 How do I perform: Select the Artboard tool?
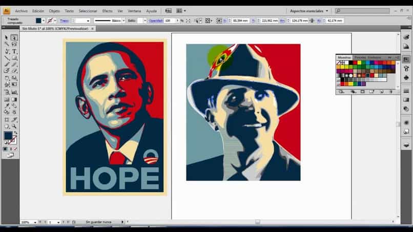(x=6, y=120)
